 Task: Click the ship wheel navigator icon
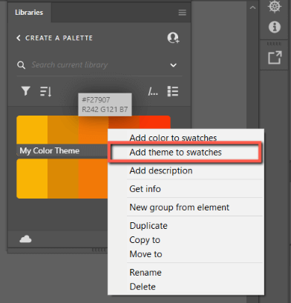click(x=275, y=6)
